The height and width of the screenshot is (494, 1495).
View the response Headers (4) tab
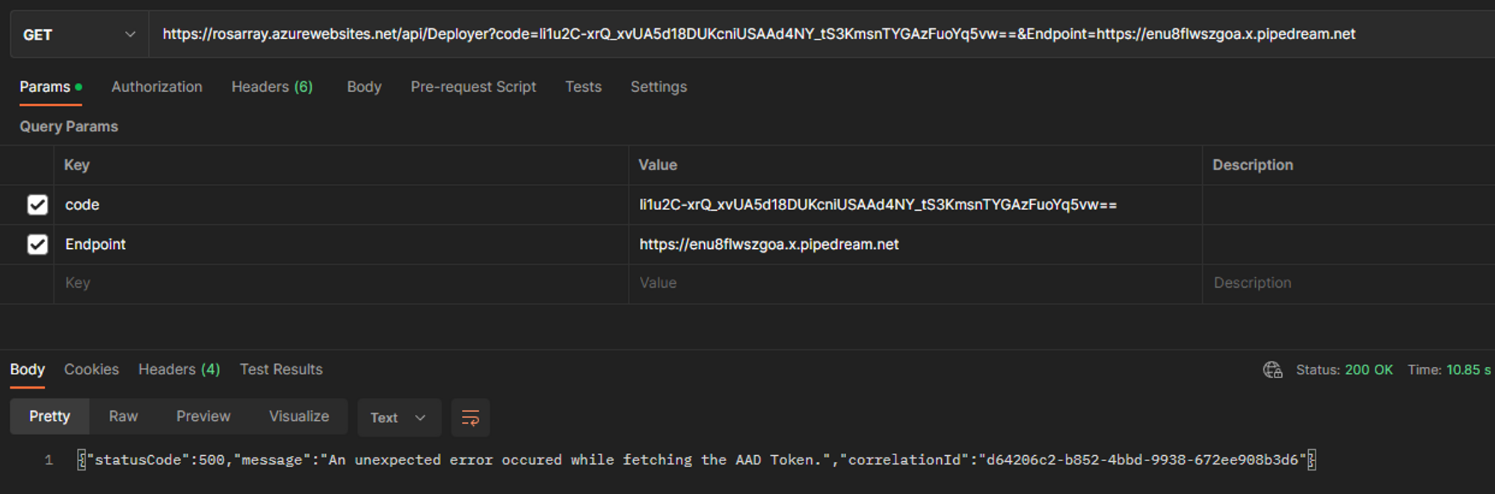pyautogui.click(x=179, y=369)
